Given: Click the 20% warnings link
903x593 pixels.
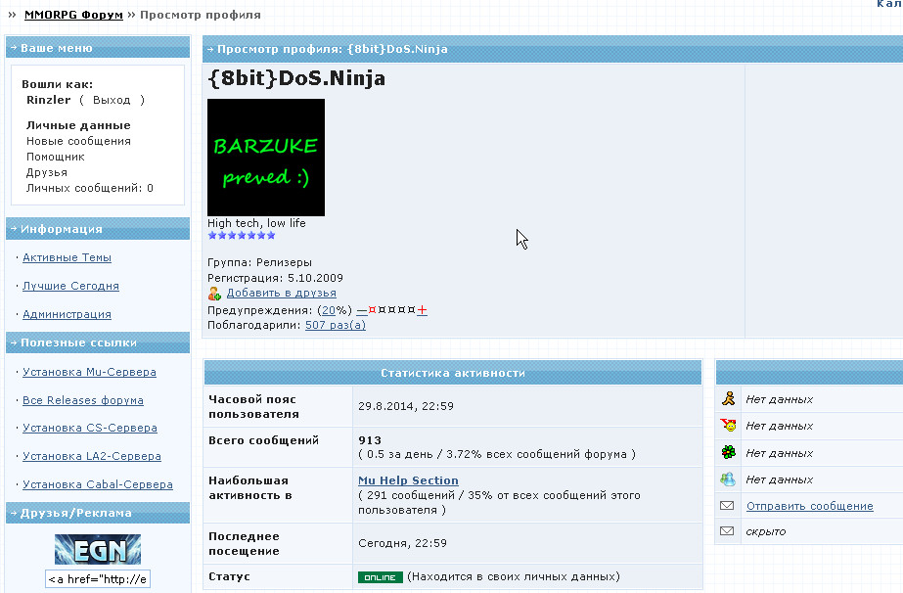Looking at the screenshot, I should point(329,310).
